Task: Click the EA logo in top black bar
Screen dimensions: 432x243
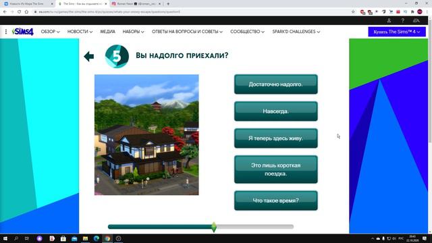Action: (416, 21)
